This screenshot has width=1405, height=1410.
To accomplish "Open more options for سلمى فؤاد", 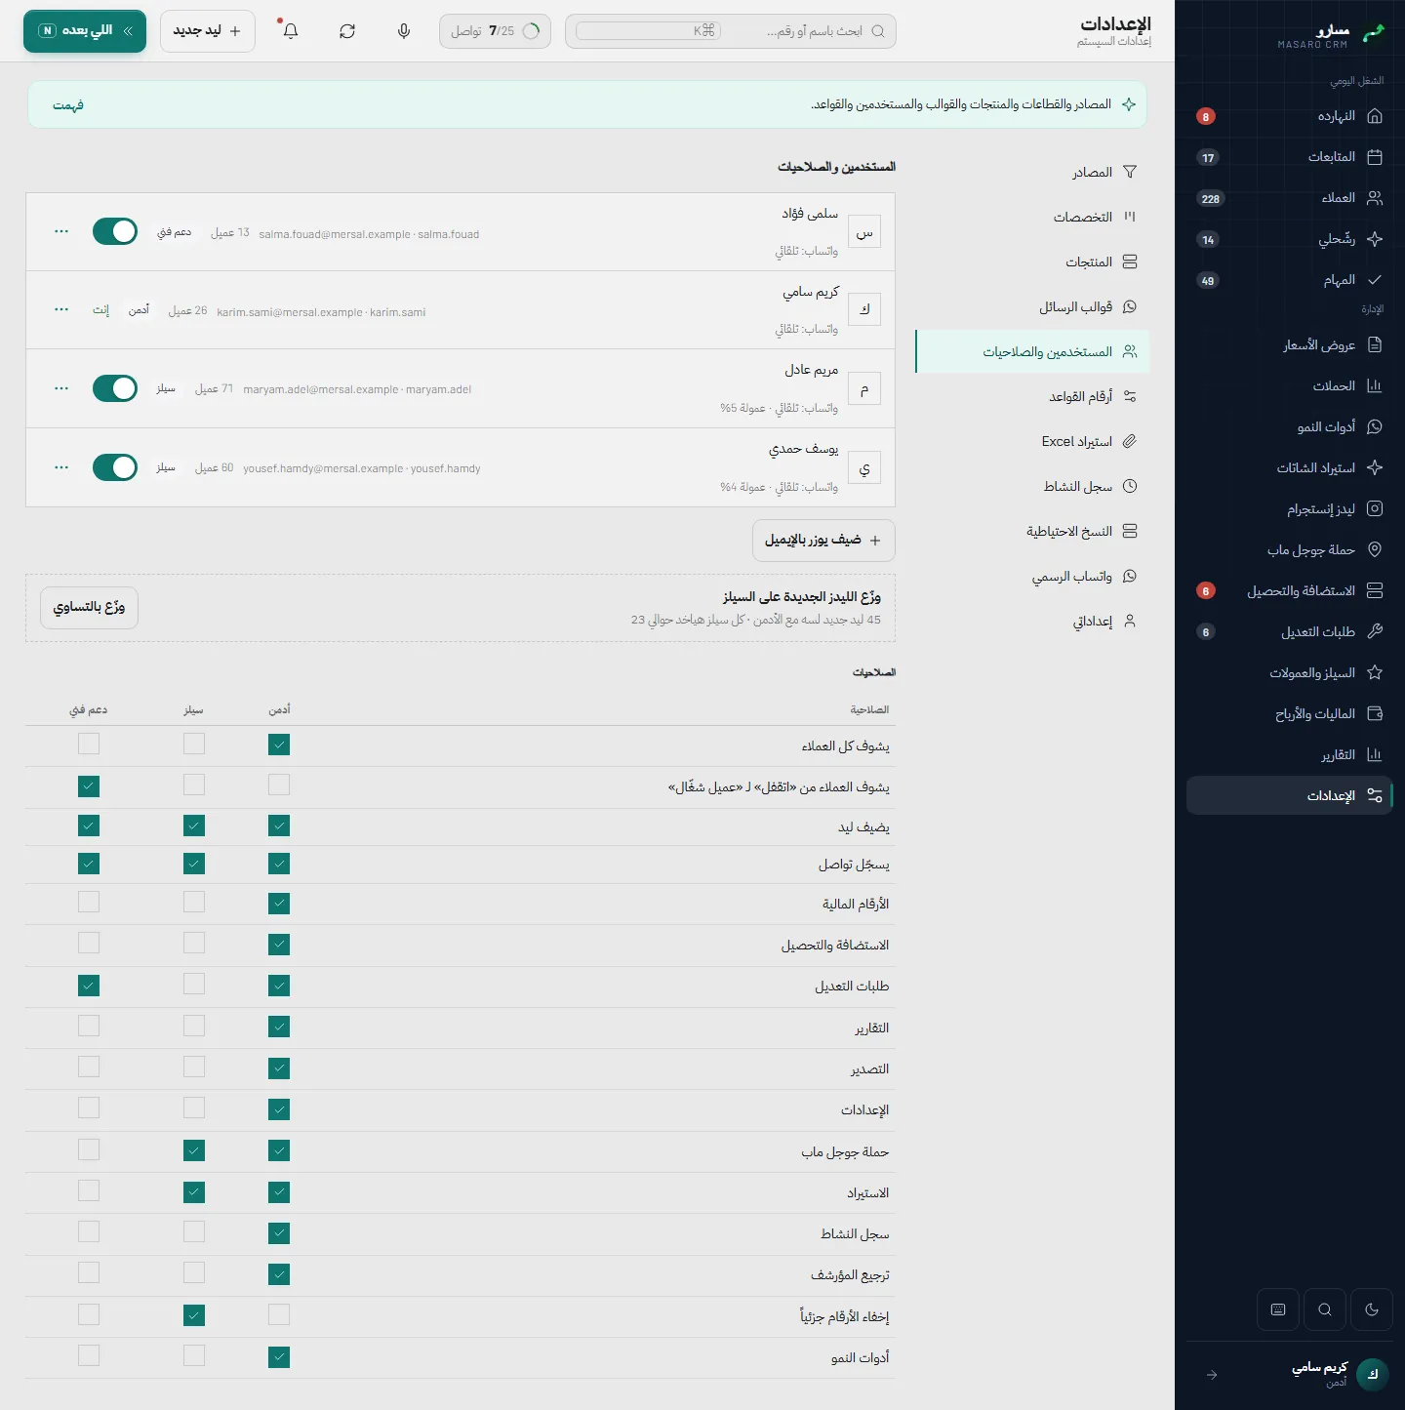I will pyautogui.click(x=61, y=231).
